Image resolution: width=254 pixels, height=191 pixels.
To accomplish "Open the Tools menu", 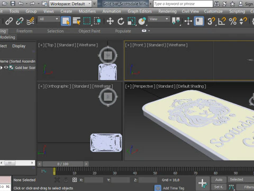I will click(14, 11).
